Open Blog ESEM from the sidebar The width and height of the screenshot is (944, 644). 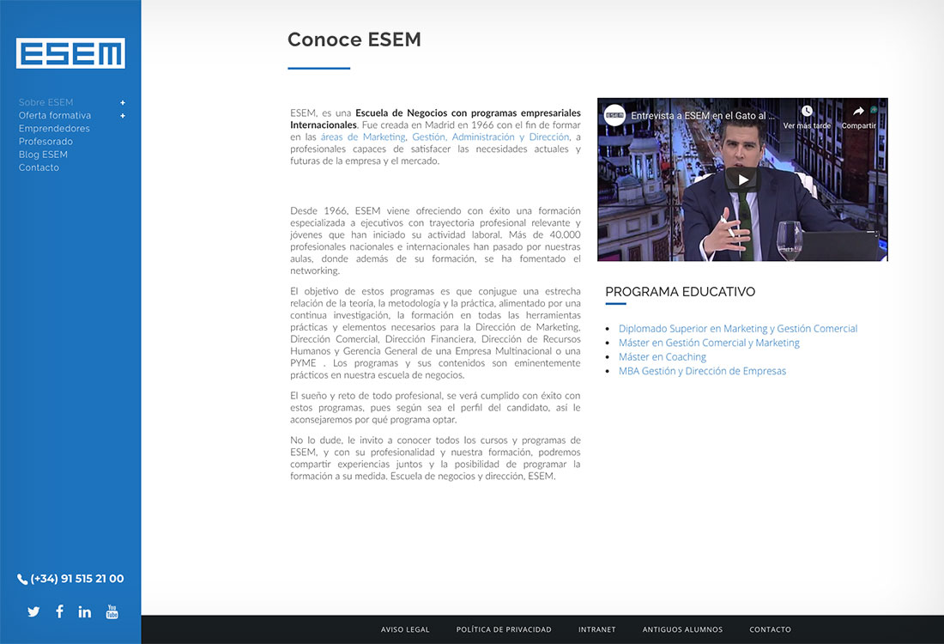(43, 155)
